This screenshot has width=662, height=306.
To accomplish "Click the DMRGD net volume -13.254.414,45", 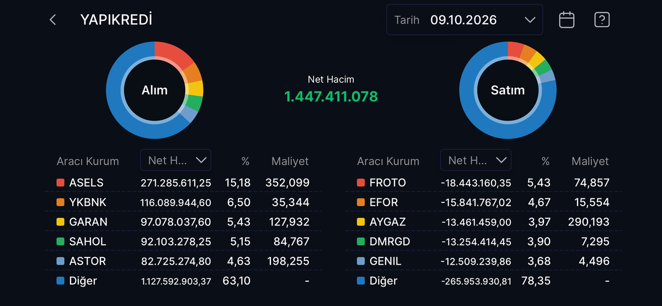I will pyautogui.click(x=477, y=241).
